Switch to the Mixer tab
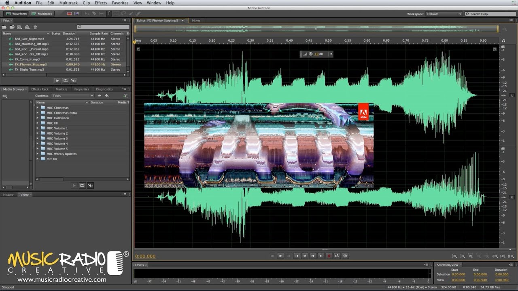The image size is (518, 291). point(196,20)
